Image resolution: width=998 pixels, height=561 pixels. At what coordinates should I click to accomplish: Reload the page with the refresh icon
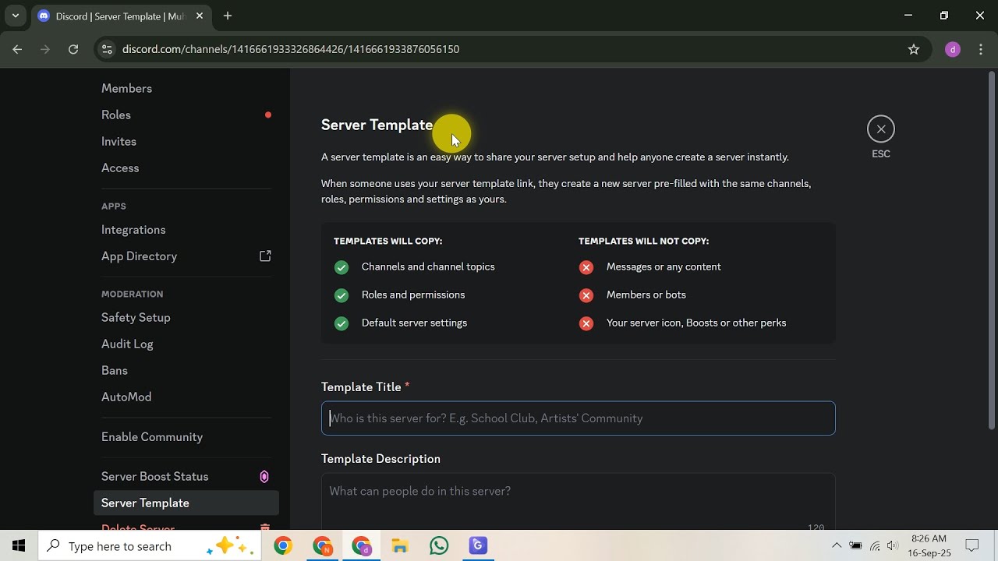[73, 49]
